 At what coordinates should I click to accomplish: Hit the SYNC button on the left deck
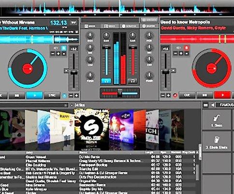(x=52, y=96)
